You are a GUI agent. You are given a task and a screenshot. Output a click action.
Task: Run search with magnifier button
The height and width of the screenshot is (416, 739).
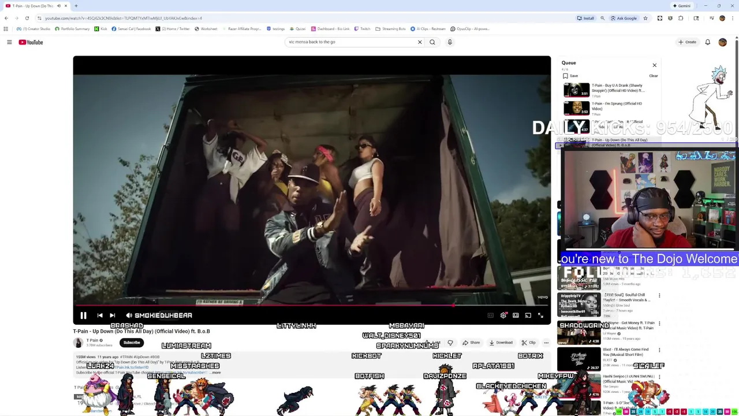432,42
